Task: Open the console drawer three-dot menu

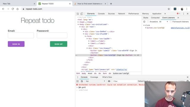Action: (78, 77)
